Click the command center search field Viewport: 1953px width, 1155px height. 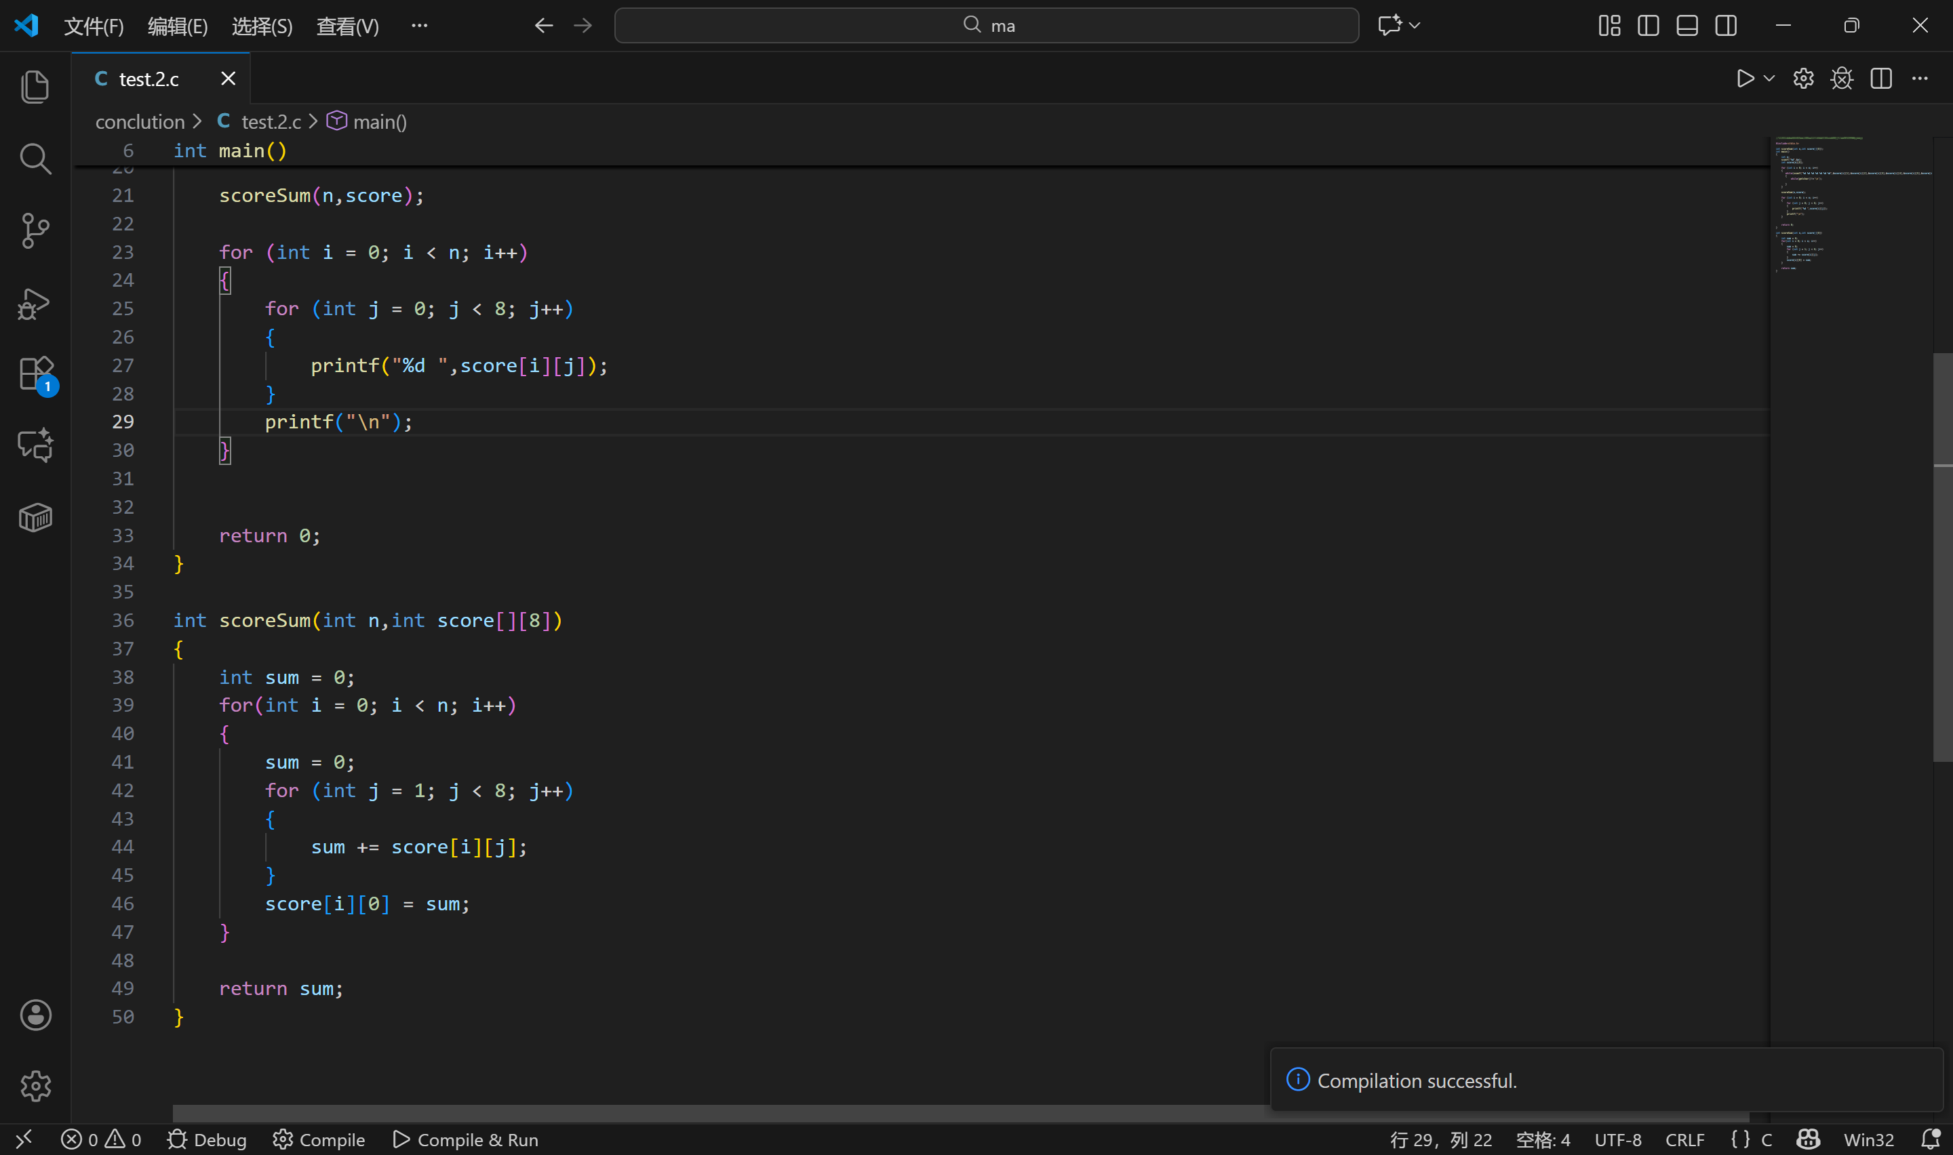point(986,26)
